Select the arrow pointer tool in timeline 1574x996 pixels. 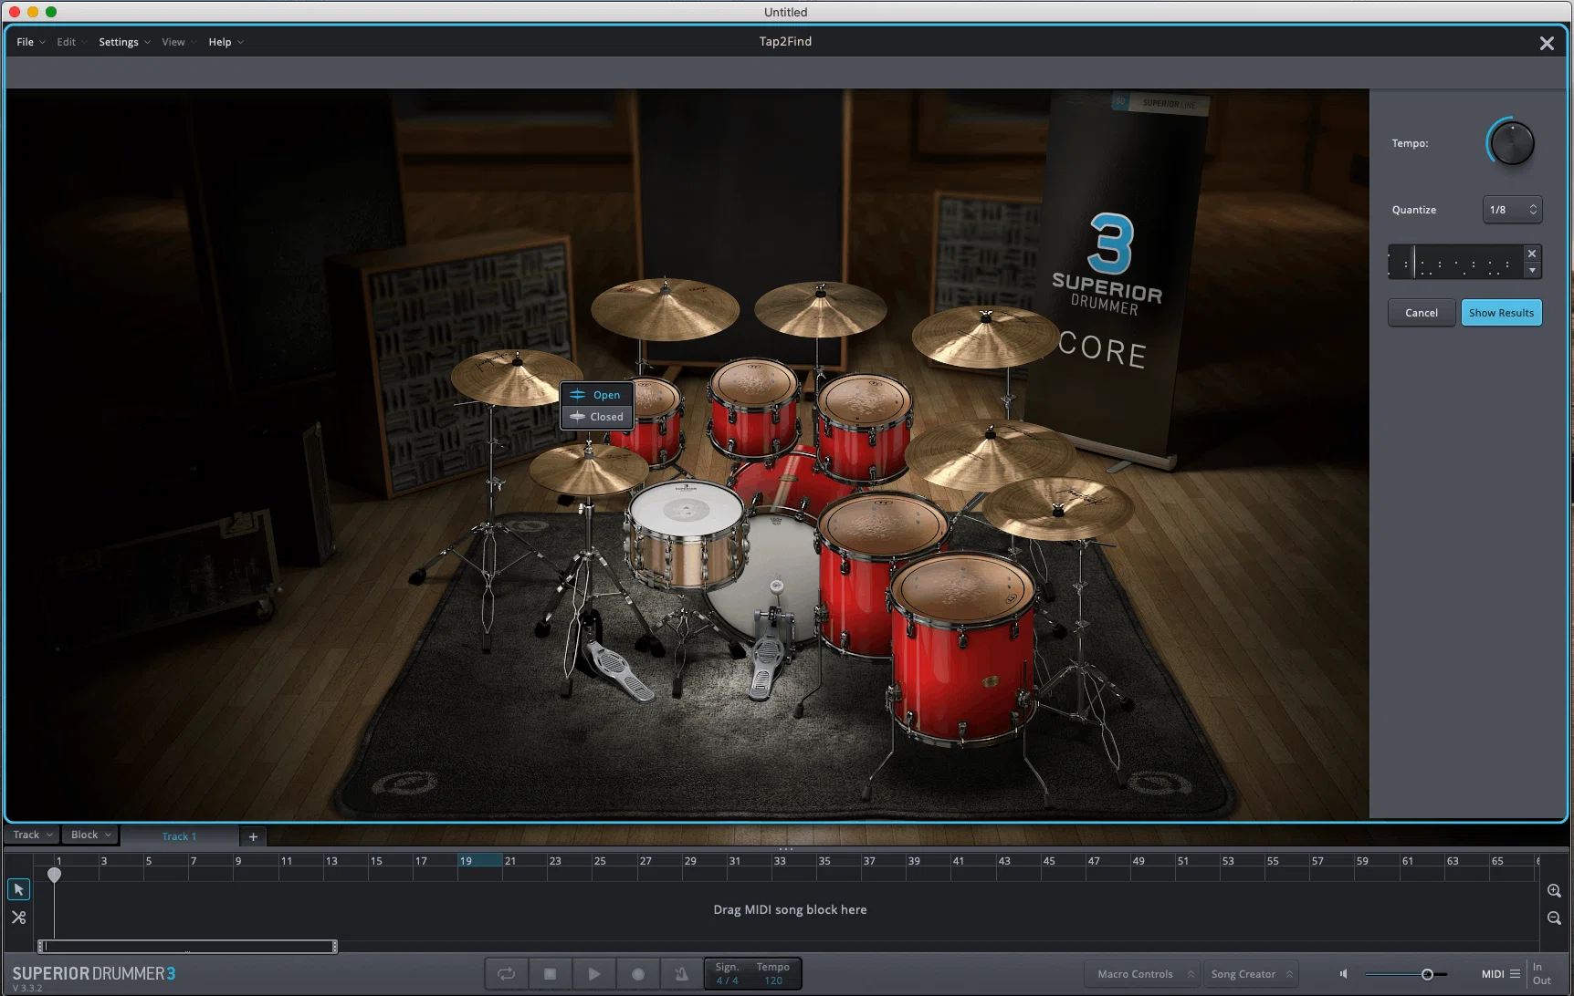click(x=18, y=889)
